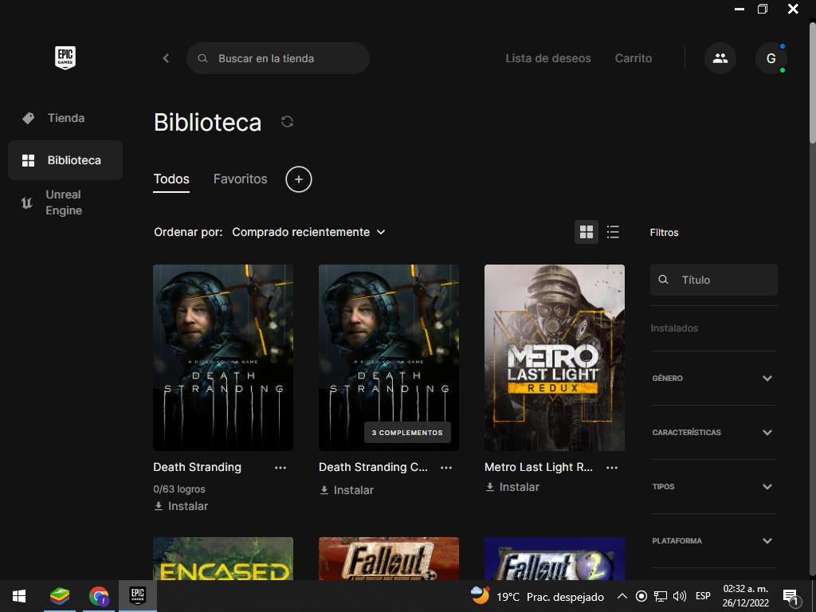Open the Fallout game cover
The width and height of the screenshot is (816, 612).
tap(389, 559)
